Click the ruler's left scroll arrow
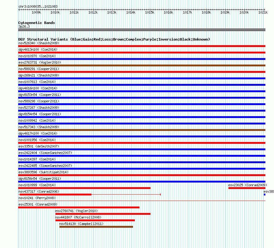The width and height of the screenshot is (274, 248). pos(19,10)
